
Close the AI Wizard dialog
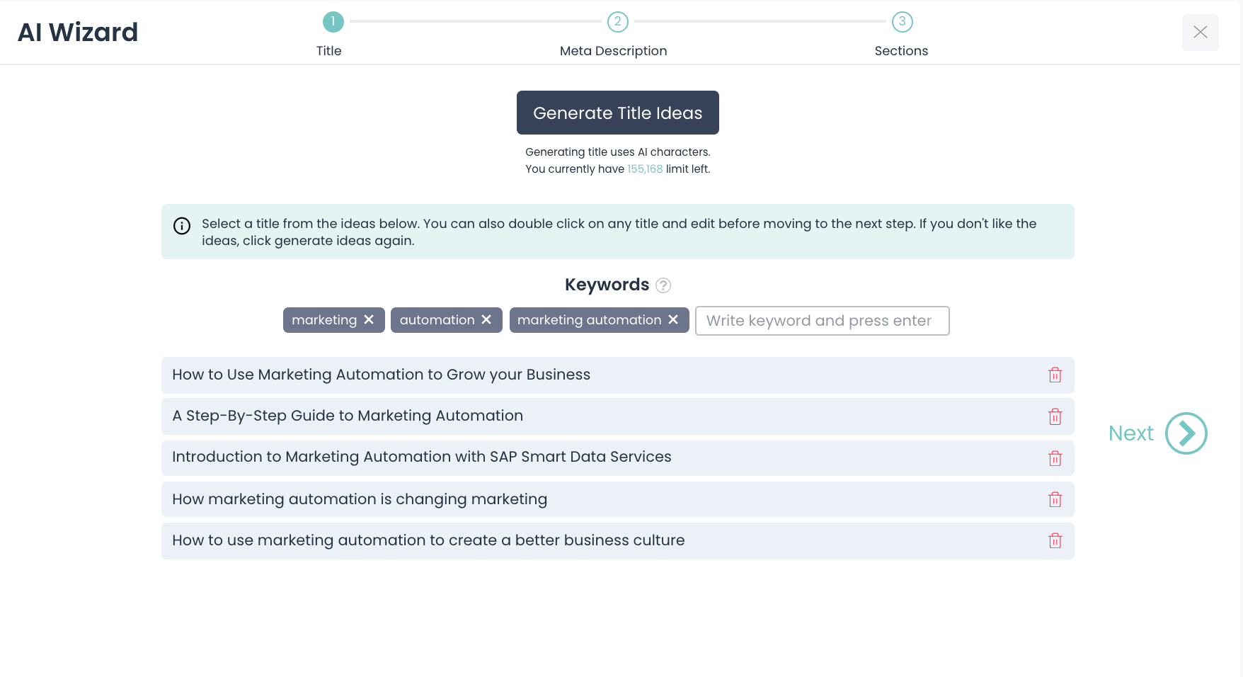1200,33
